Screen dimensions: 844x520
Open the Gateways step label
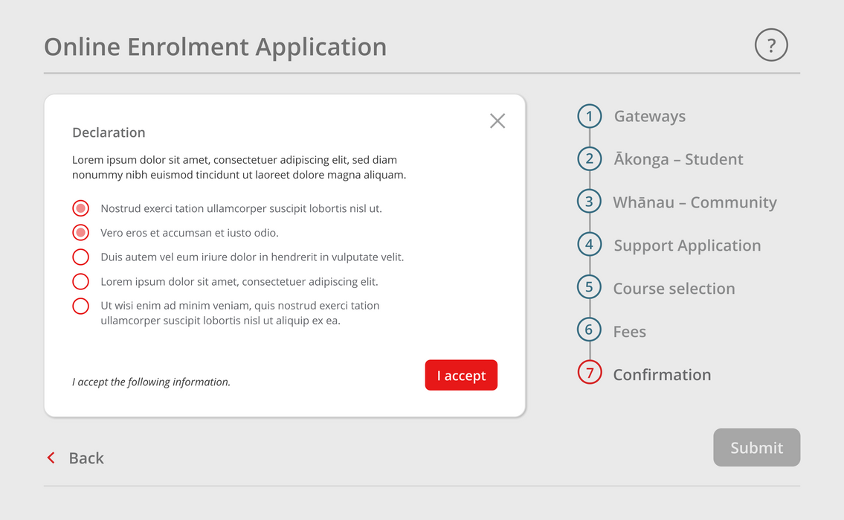650,117
